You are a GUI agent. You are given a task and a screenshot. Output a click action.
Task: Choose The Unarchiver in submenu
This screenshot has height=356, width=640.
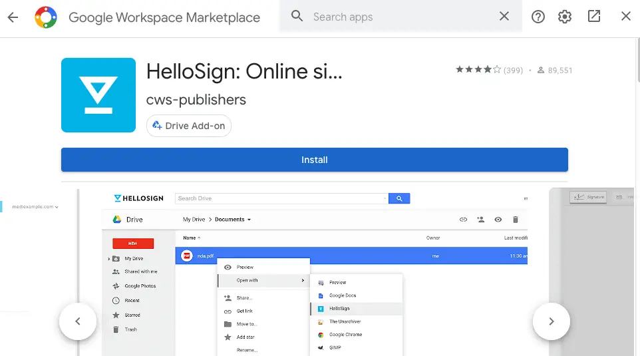(x=357, y=321)
